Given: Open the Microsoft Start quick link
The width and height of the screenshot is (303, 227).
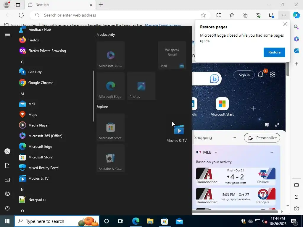Looking at the screenshot, I should click(222, 107).
